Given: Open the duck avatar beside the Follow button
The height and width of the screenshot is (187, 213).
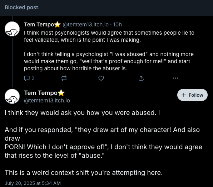Looking at the screenshot, I should coord(12,96).
